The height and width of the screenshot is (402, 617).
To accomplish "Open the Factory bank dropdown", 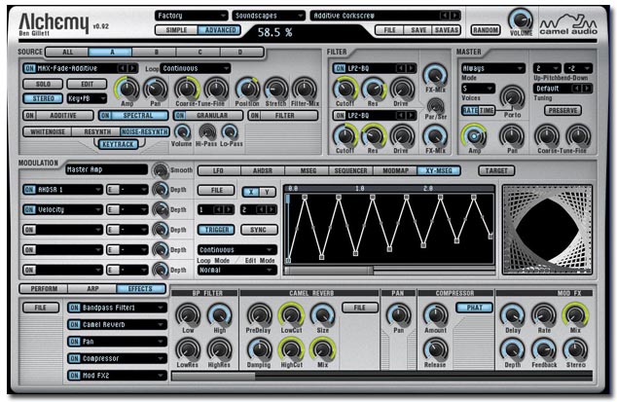I will point(192,16).
